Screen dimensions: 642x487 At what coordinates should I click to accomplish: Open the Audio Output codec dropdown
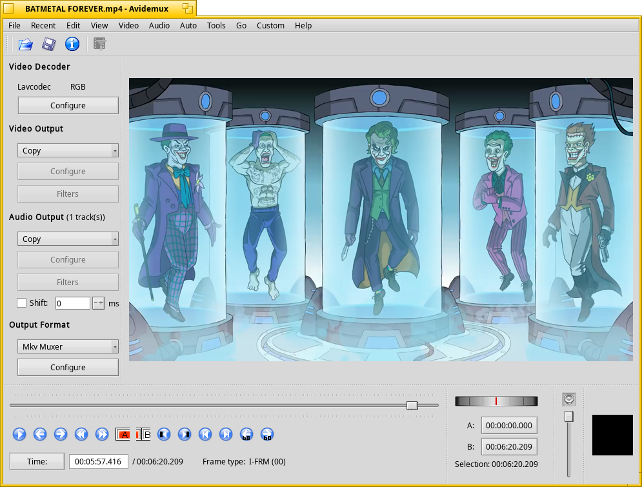point(68,239)
